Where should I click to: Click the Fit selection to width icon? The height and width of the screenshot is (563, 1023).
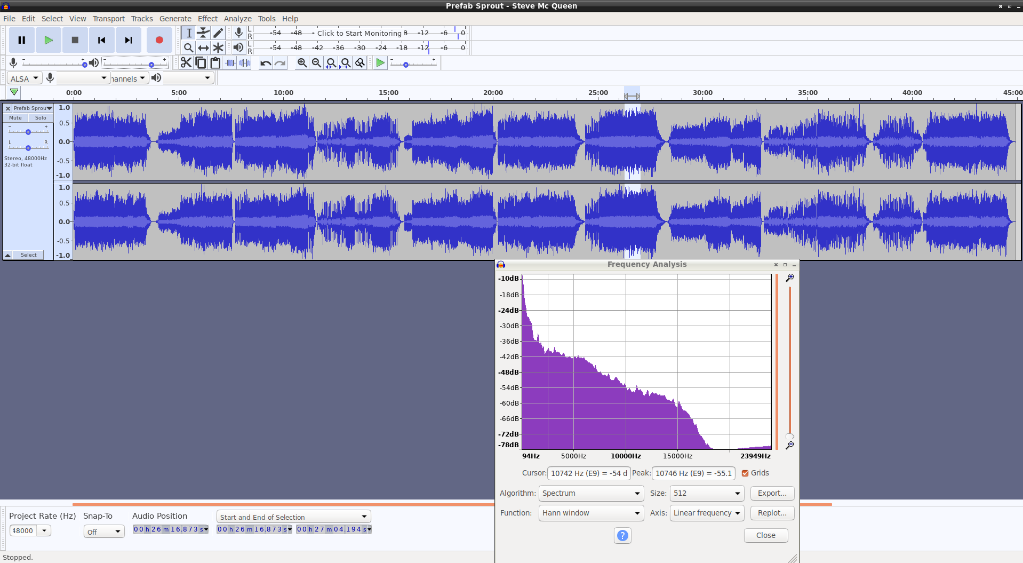point(331,63)
